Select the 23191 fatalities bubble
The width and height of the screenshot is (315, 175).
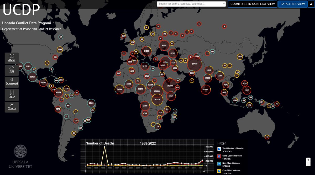(129, 84)
